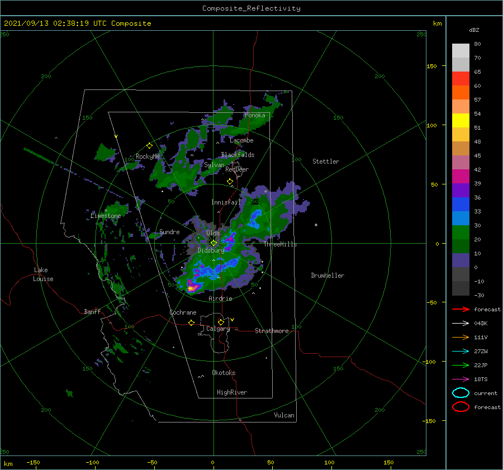Select the red forecast ellipse icon
Viewport: 503px width, 470px height.
[461, 407]
